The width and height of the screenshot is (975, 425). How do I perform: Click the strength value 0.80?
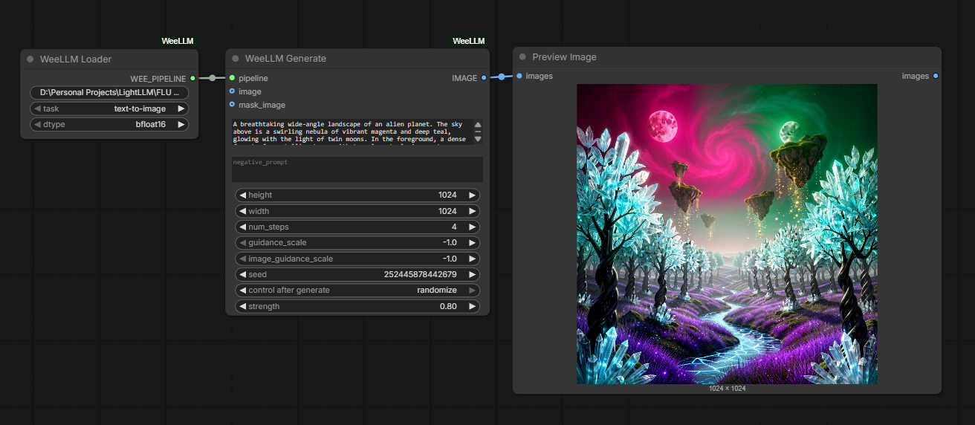448,306
